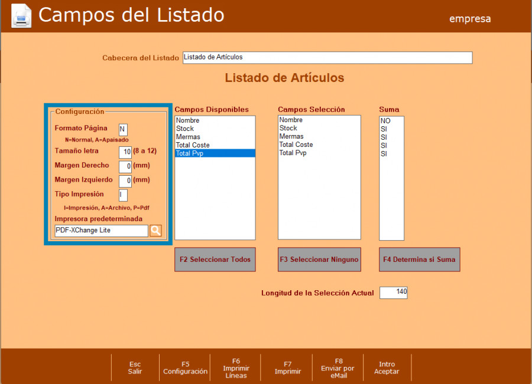Click the Cabecera del Listado text field
Viewport: 532px width, 384px height.
click(327, 58)
